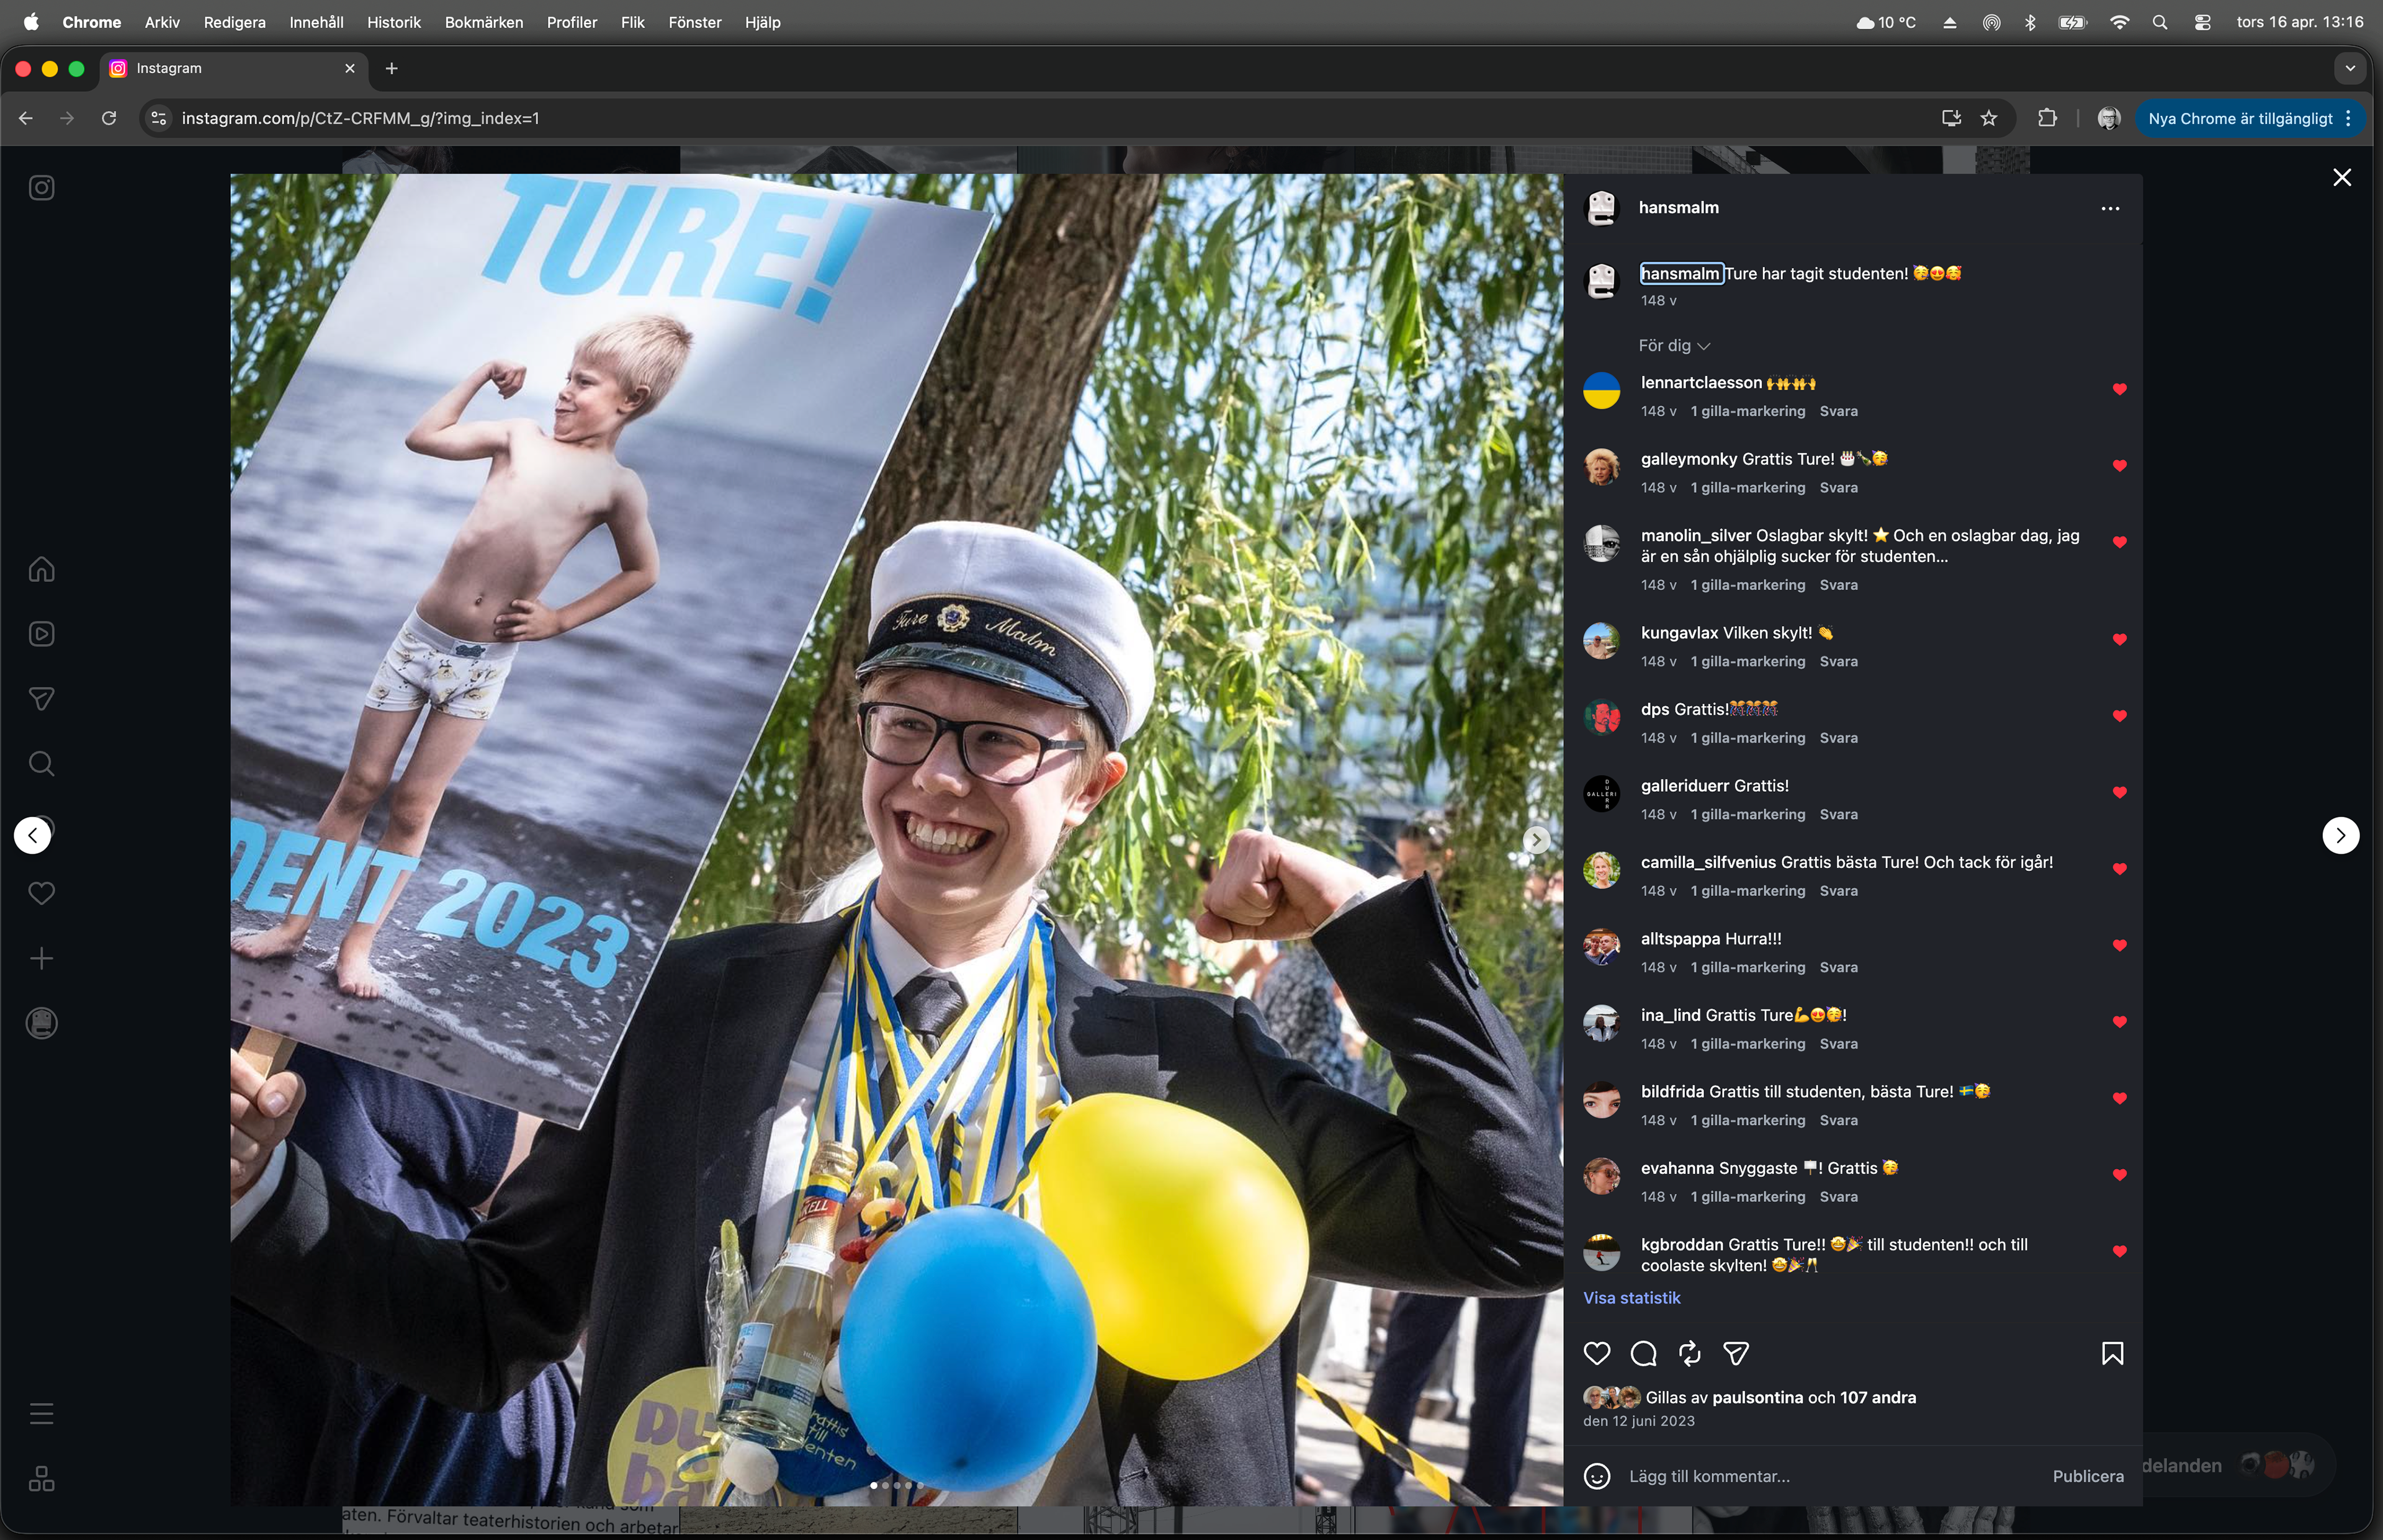Screen dimensions: 2383x1540
Task: Expand the 'För dig' comment sort dropdown
Action: tap(1674, 345)
